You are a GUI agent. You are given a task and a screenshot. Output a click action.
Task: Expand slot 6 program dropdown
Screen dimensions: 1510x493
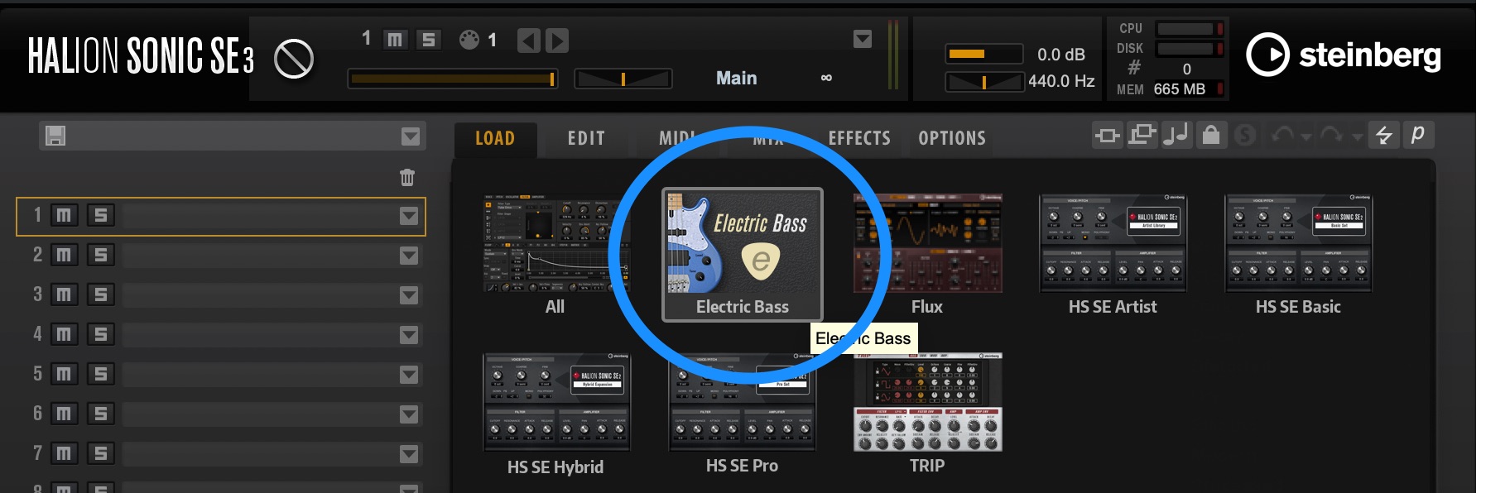409,414
